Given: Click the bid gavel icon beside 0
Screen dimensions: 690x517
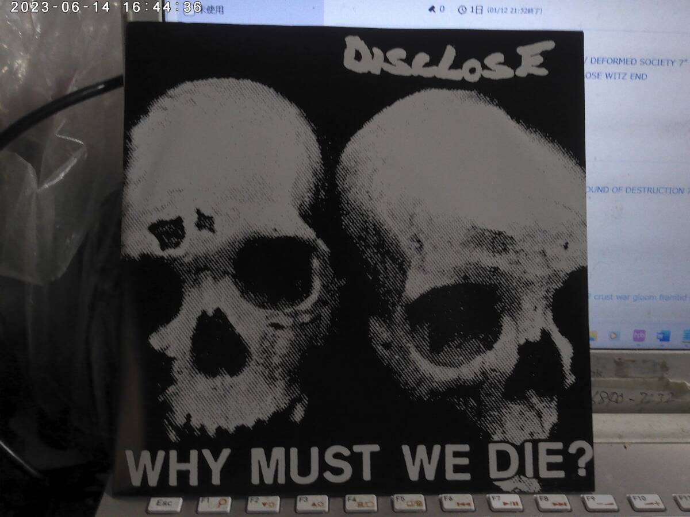Looking at the screenshot, I should 432,9.
